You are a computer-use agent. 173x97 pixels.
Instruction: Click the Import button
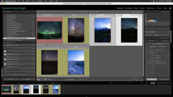pyautogui.click(x=11, y=79)
